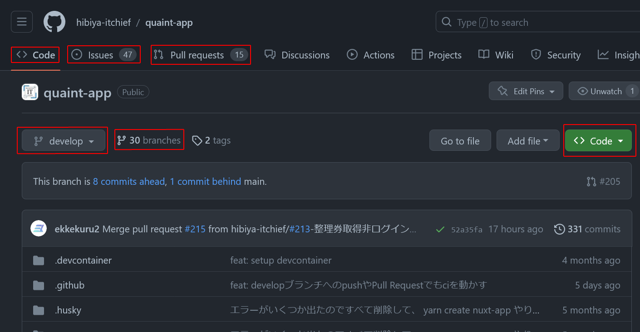640x332 pixels.
Task: Click the Issues count badge 47
Action: coord(128,55)
